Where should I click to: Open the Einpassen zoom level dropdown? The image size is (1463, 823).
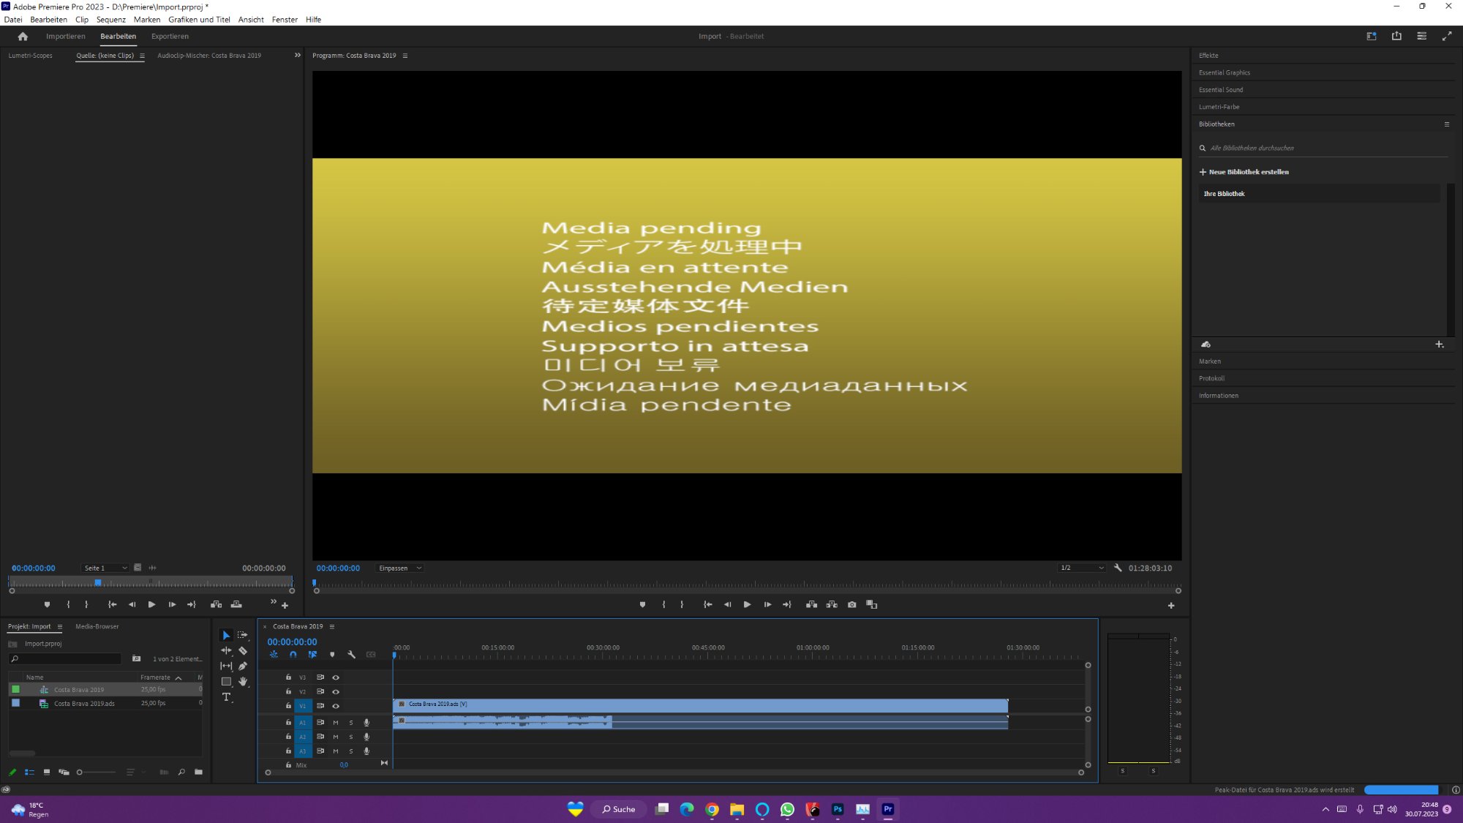[400, 568]
